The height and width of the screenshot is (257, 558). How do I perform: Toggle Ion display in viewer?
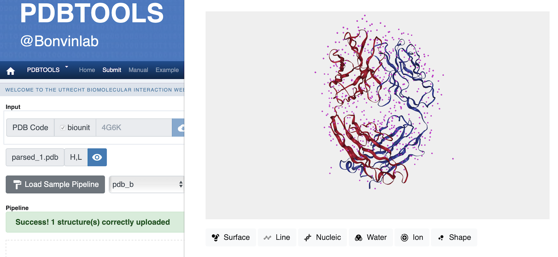pos(412,237)
